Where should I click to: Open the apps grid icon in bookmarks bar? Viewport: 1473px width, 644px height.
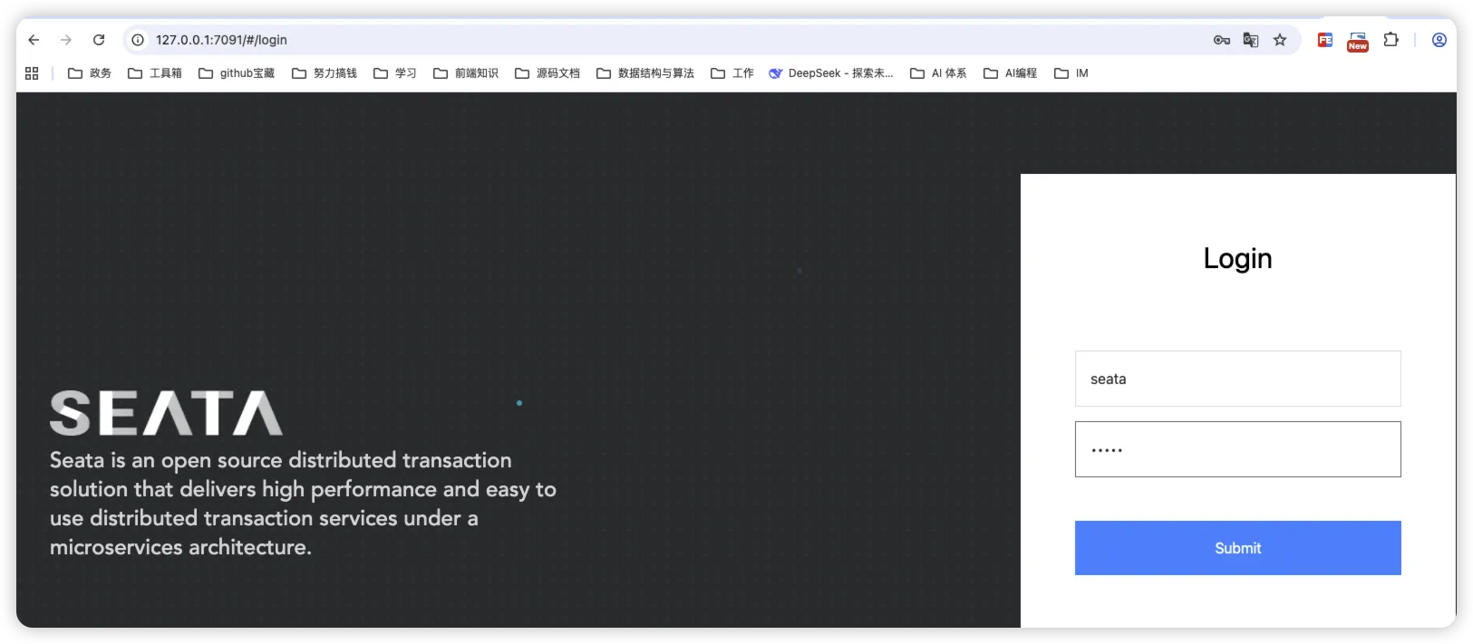[32, 73]
